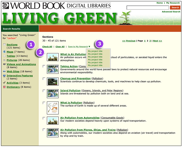Select the last My project title entry
This screenshot has height=148, width=183.
click(95, 65)
